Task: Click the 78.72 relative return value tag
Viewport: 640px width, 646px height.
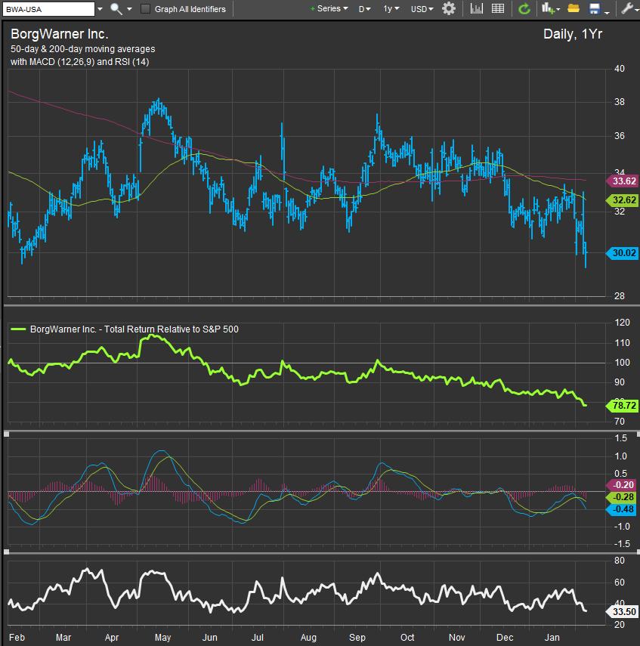Action: pyautogui.click(x=622, y=406)
